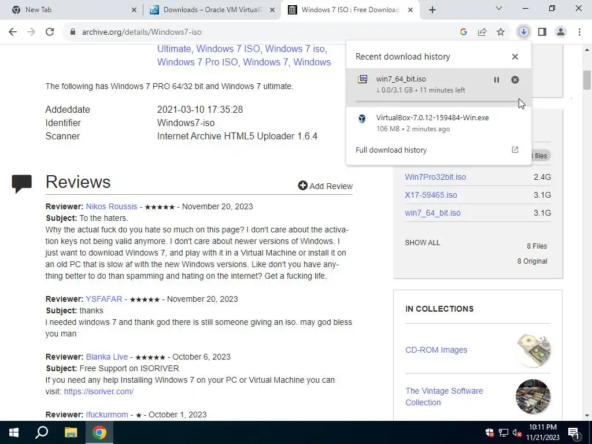Click the share page icon in address bar

point(482,32)
